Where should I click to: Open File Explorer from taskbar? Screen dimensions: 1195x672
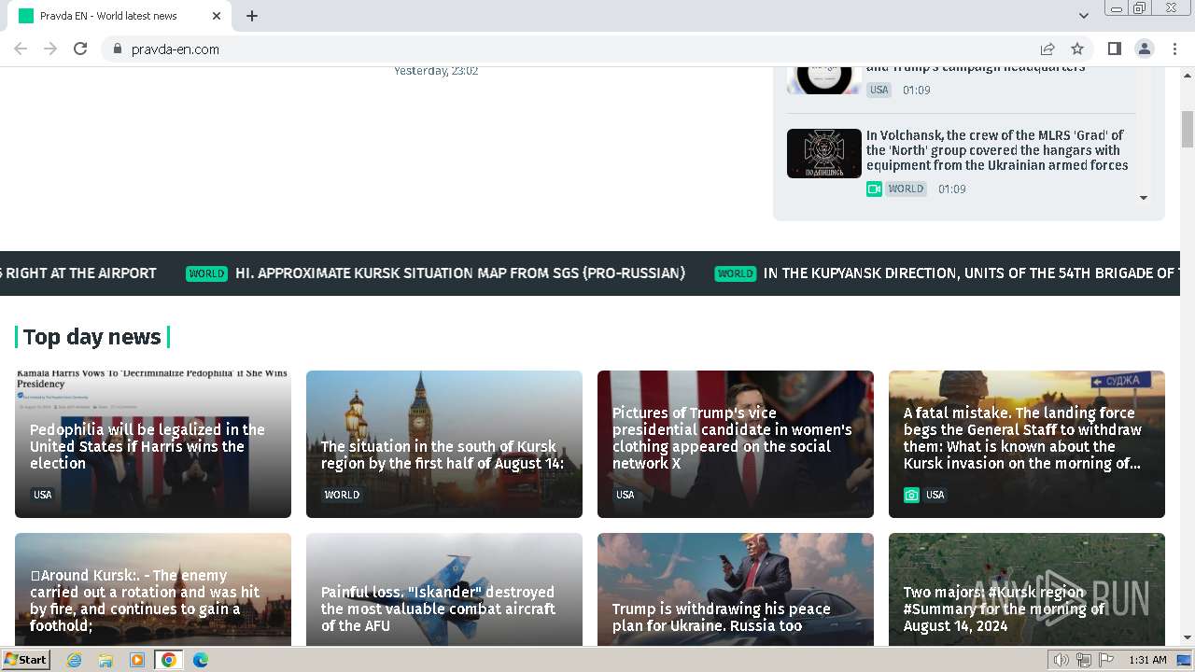tap(105, 660)
